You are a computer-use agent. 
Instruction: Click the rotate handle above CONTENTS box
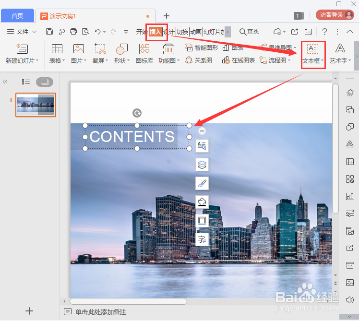click(x=137, y=113)
